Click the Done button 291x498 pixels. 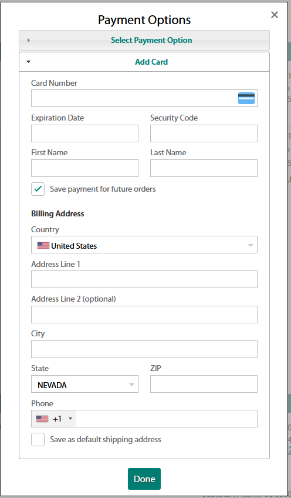[144, 479]
